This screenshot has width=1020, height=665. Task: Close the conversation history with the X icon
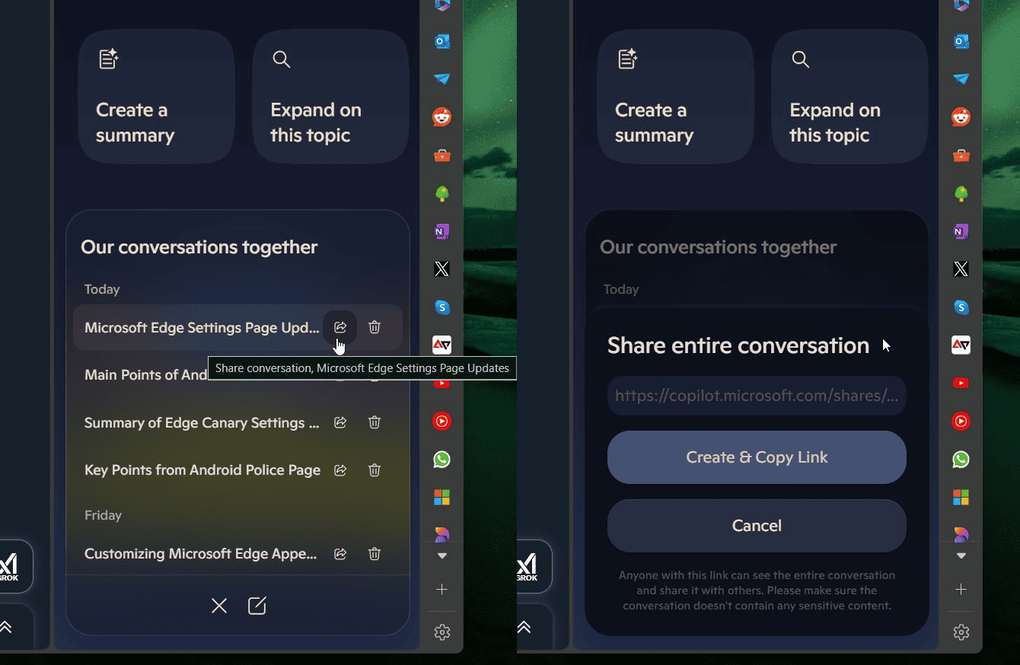(219, 606)
